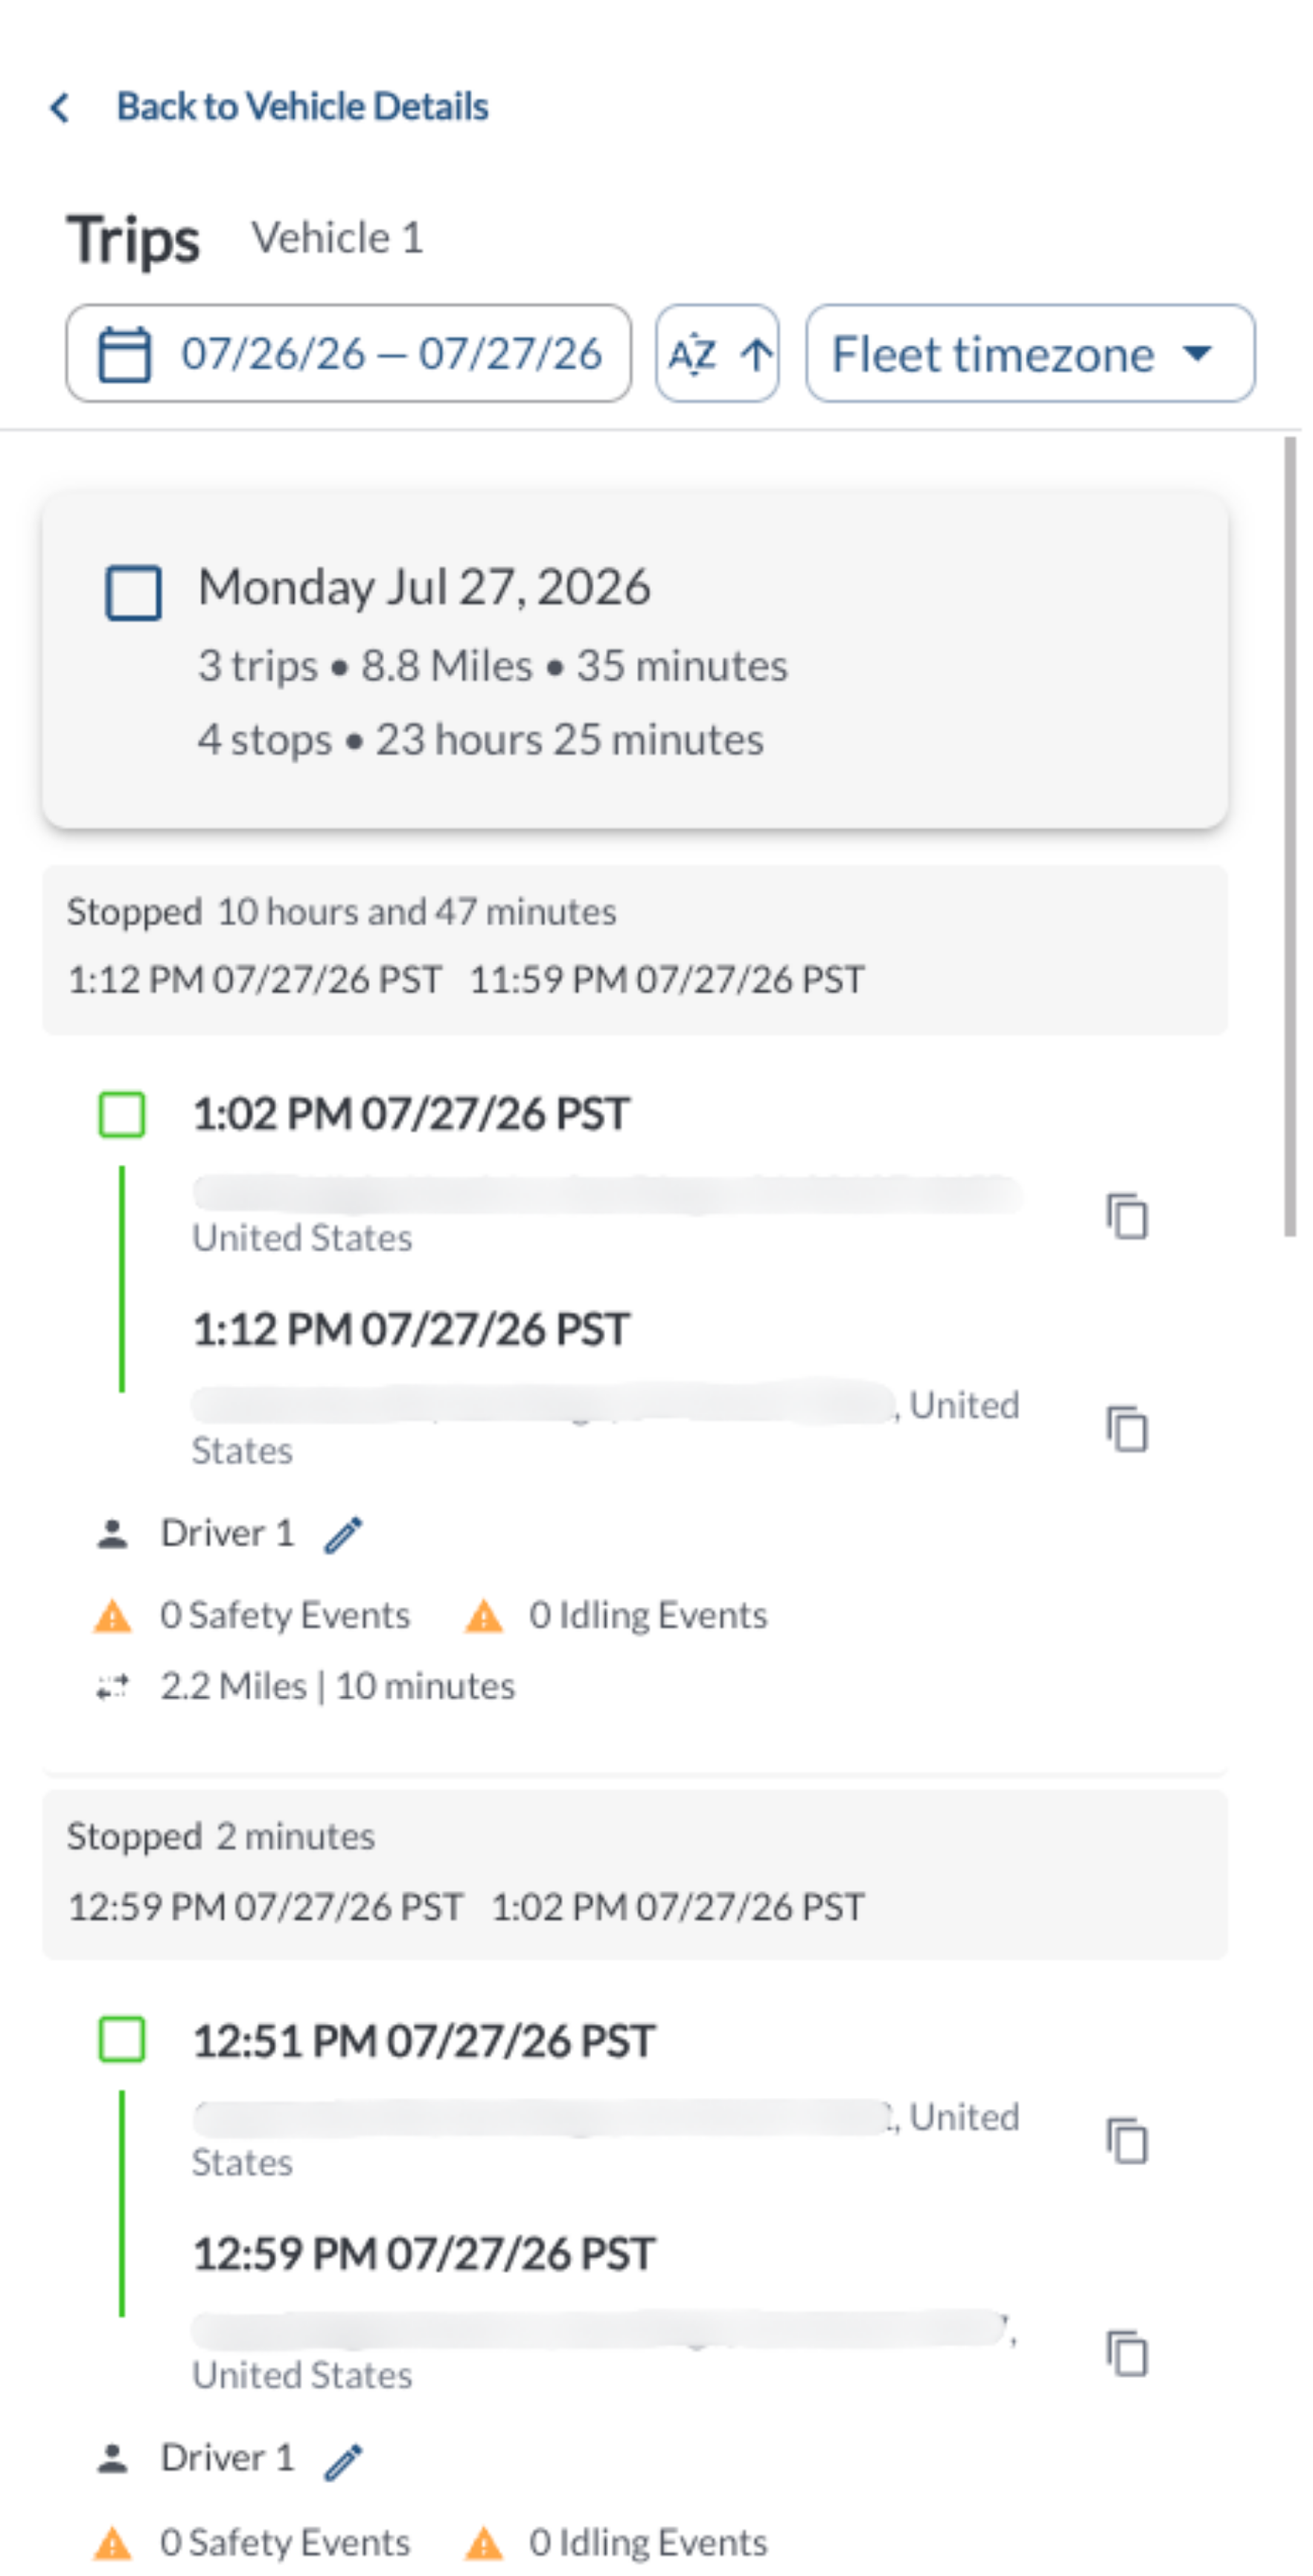Screen dimensions: 1313x2576
Task: Edit Driver 1 on the 12:51 PM trip
Action: (x=342, y=2459)
